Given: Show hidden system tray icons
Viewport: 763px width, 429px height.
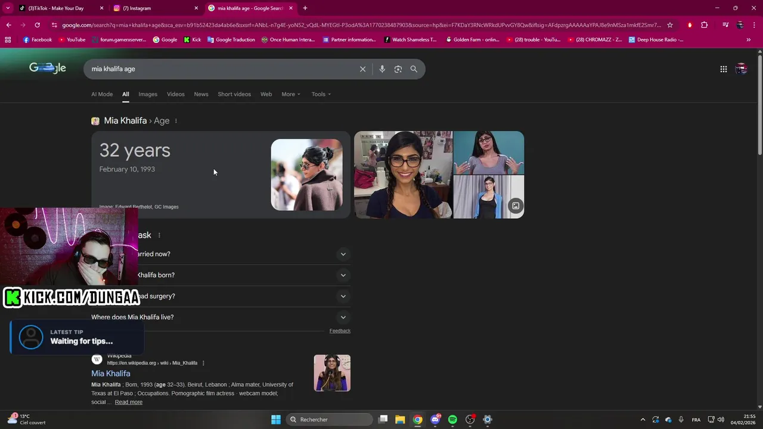Looking at the screenshot, I should tap(643, 419).
